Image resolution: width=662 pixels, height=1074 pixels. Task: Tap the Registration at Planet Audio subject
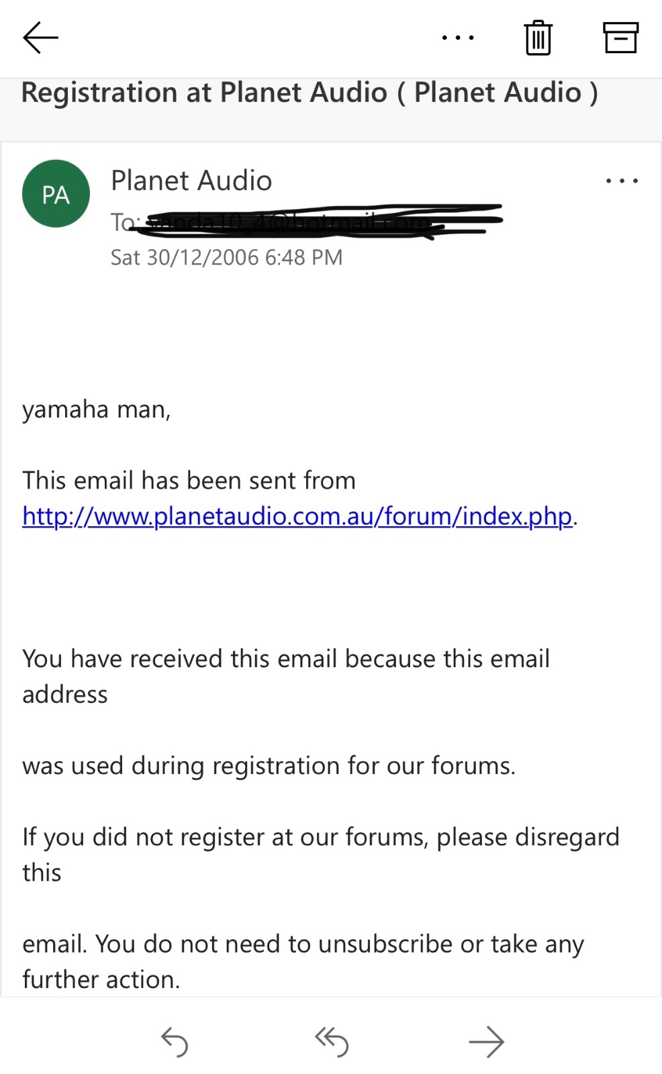pyautogui.click(x=310, y=93)
